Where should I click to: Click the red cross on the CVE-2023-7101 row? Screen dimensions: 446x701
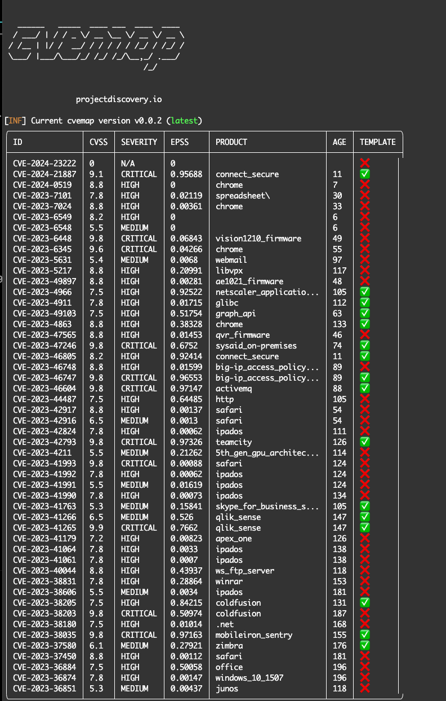[365, 196]
